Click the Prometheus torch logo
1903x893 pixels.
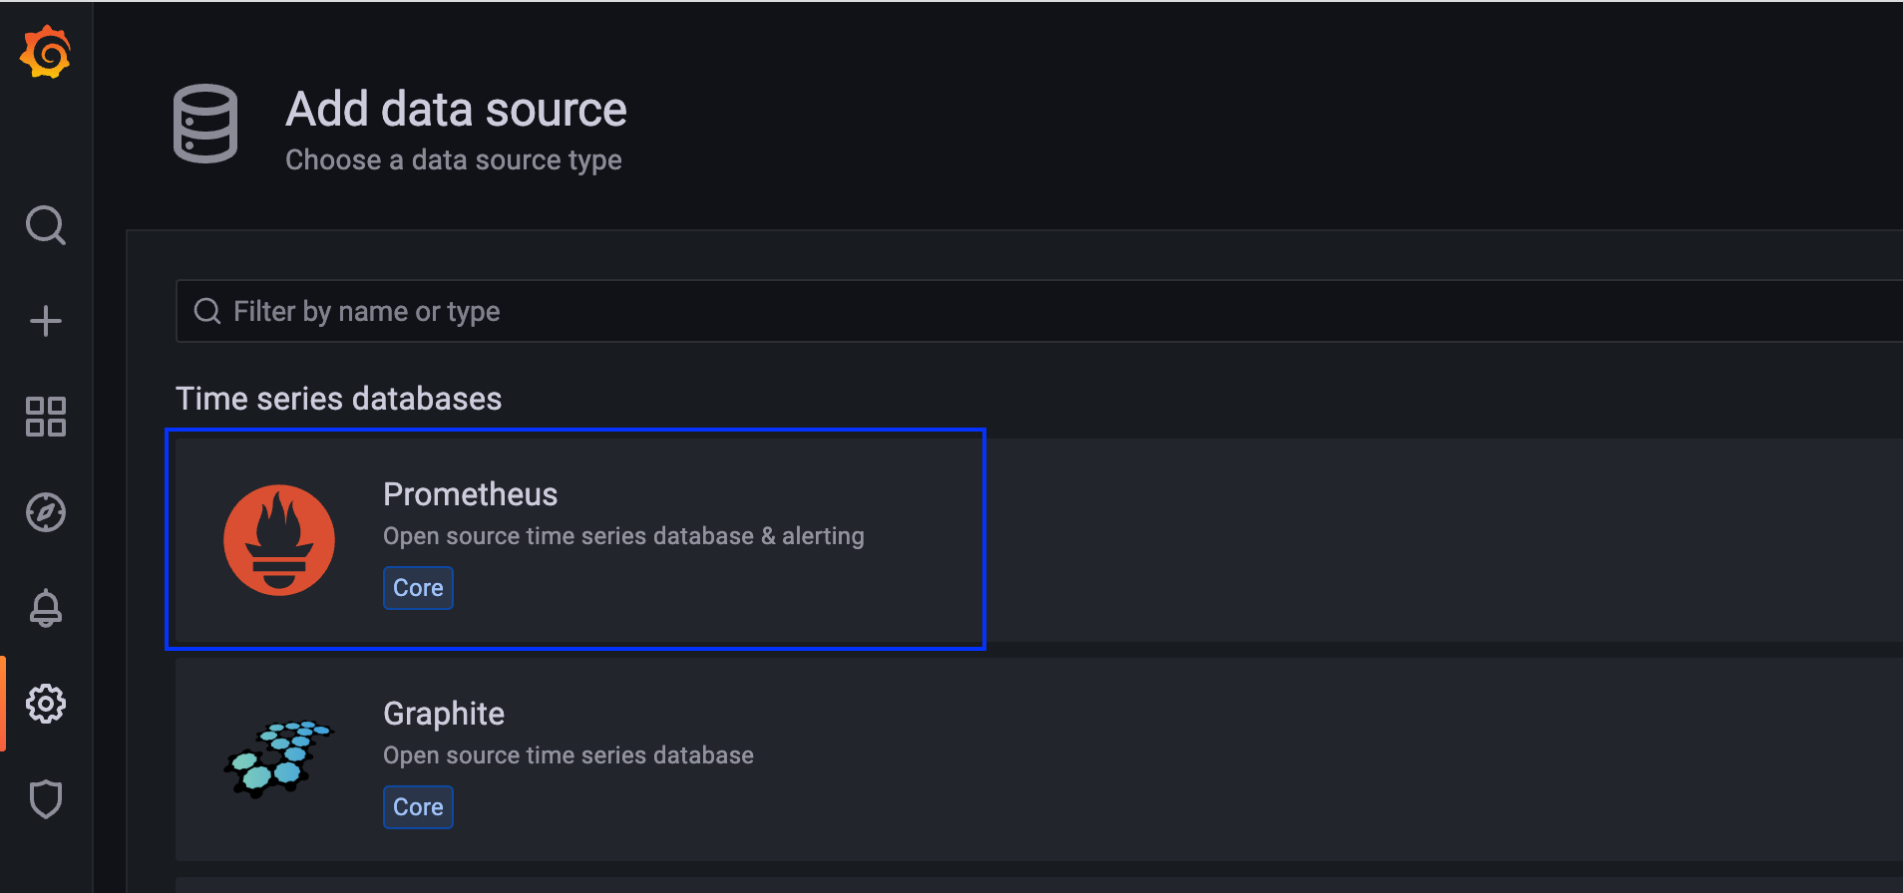(x=279, y=540)
